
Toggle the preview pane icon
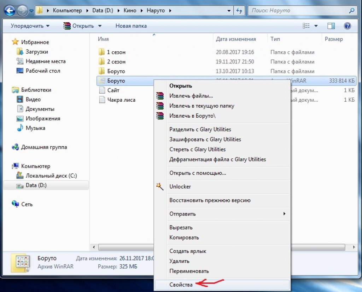[x=331, y=26]
